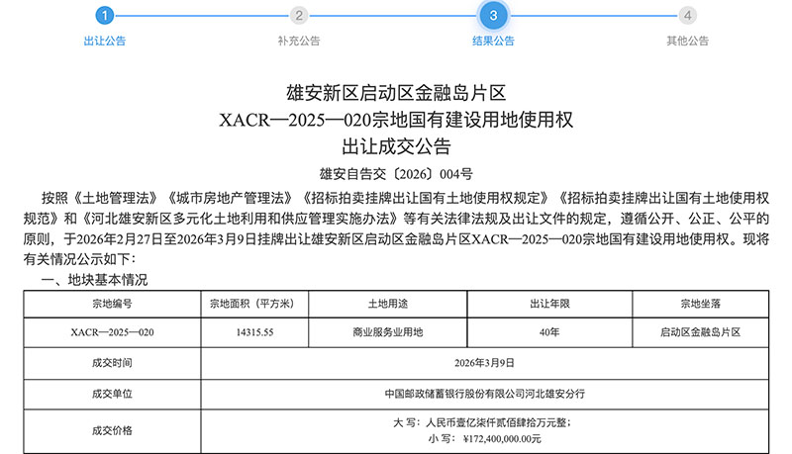Viewport: 792px width, 454px height.
Task: Switch to the 出让公告 tab
Action: [x=105, y=42]
